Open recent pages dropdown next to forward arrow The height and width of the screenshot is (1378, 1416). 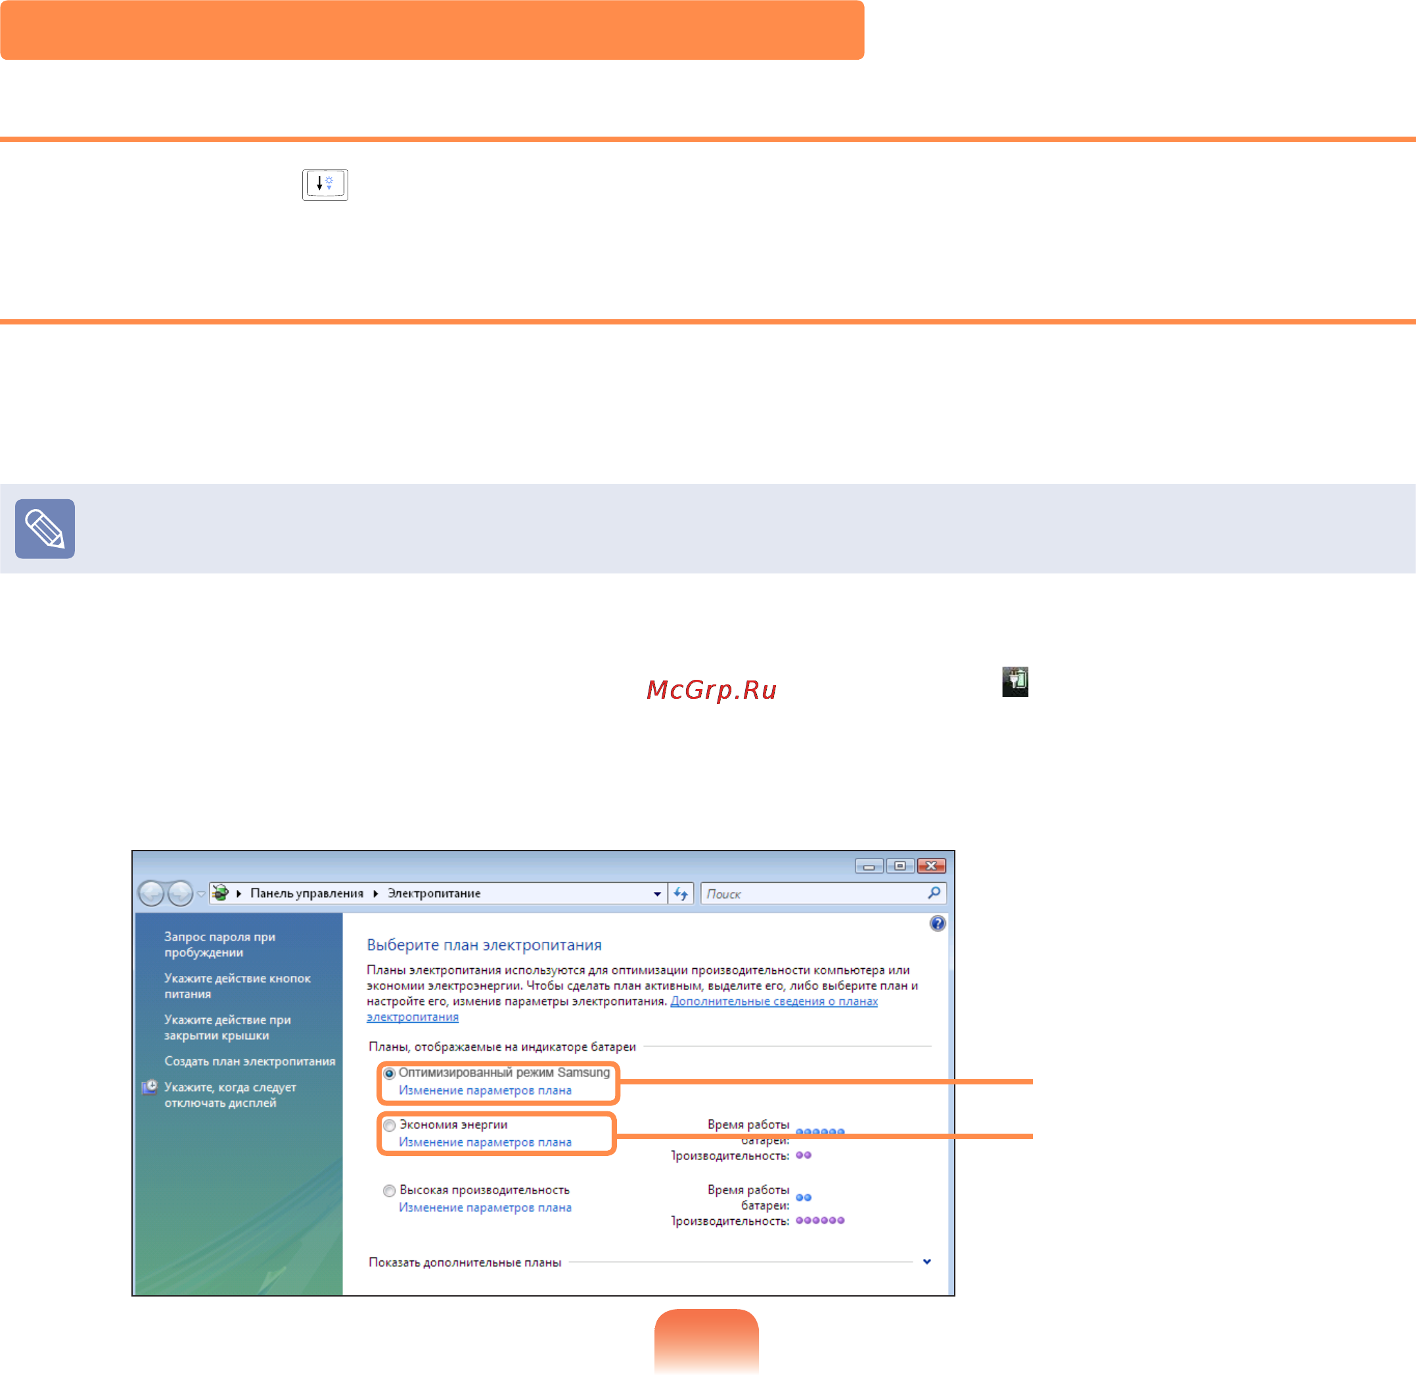coord(201,894)
